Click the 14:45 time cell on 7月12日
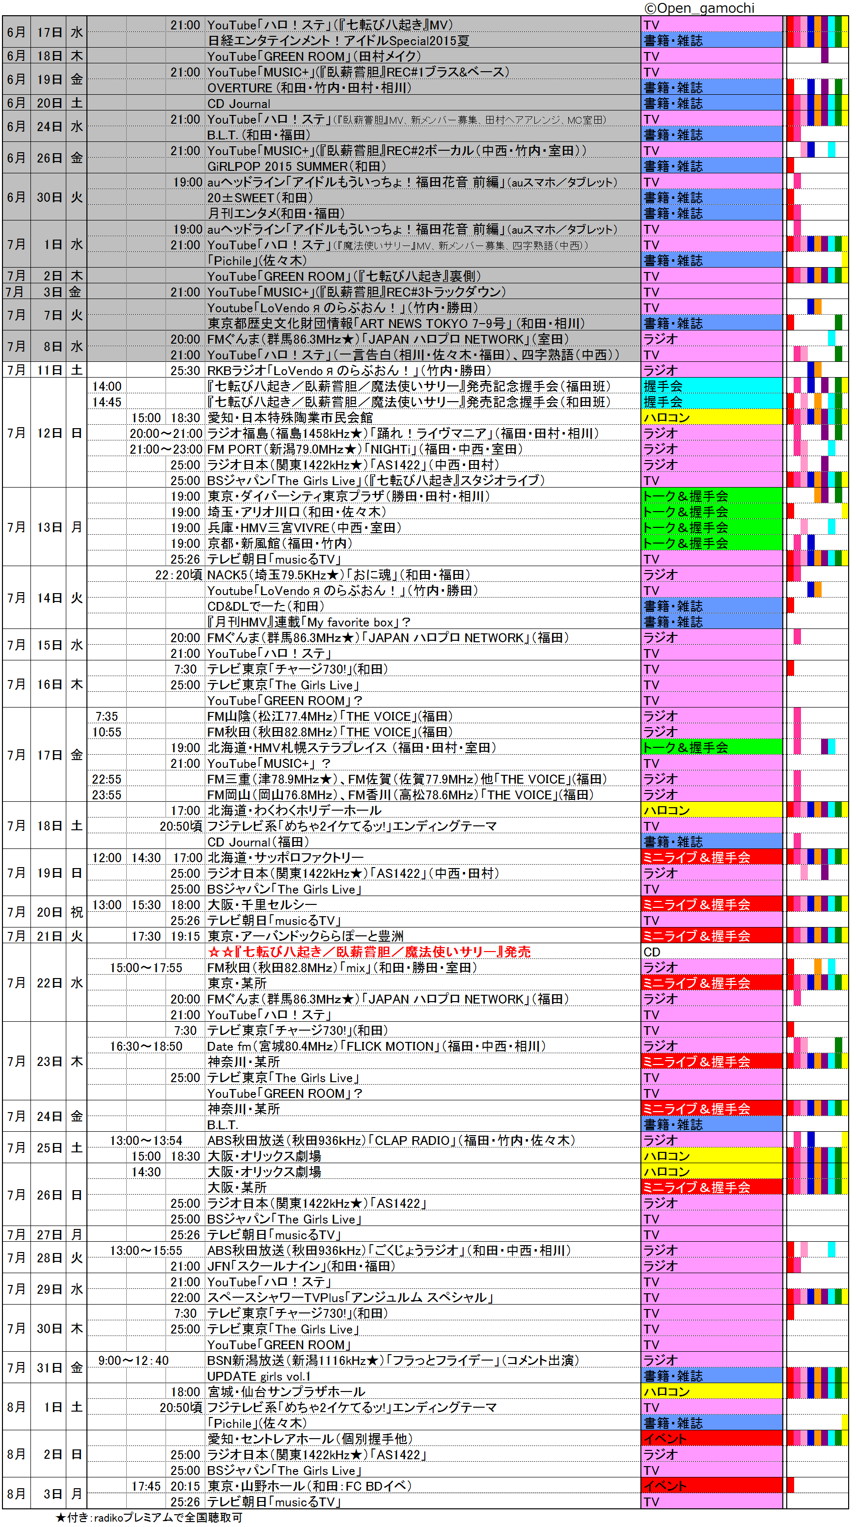Viewport: 856px width, 1527px height. (107, 402)
